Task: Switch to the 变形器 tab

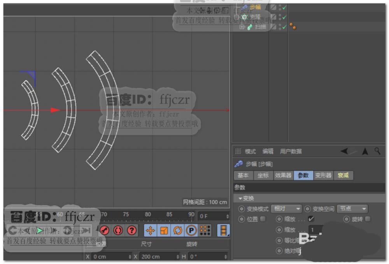Action: point(324,175)
